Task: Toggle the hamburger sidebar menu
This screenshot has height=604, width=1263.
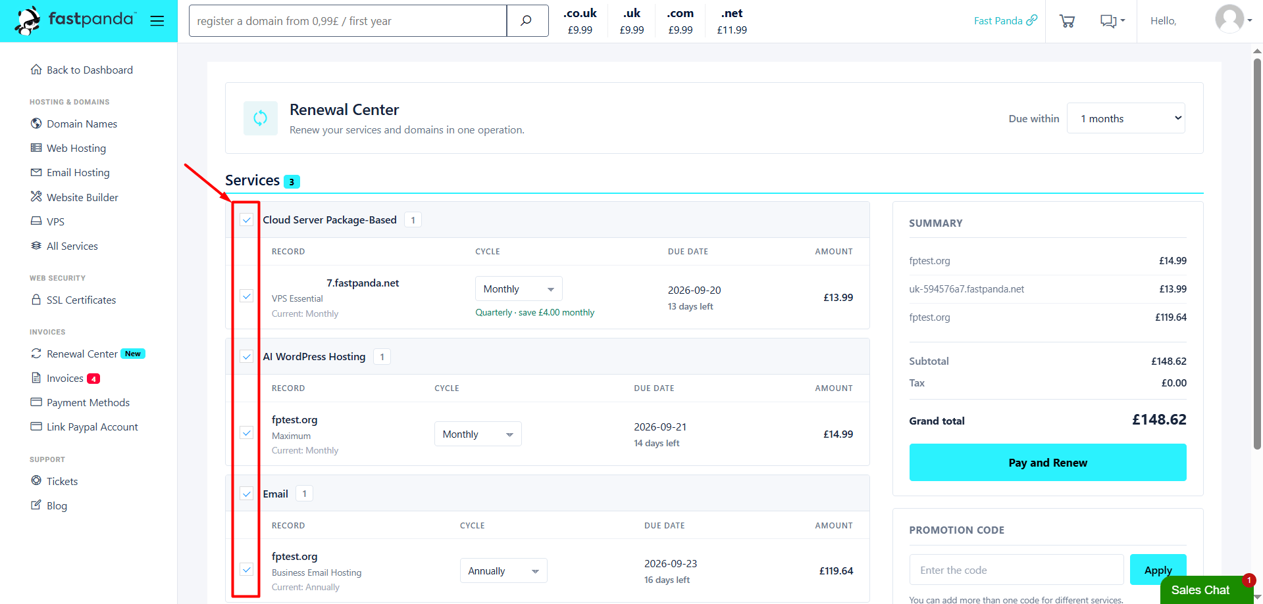Action: (157, 21)
